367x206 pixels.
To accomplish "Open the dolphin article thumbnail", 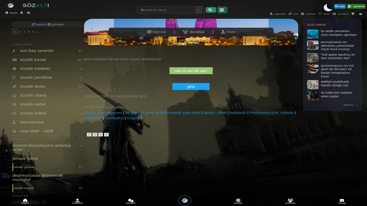I will 313,34.
